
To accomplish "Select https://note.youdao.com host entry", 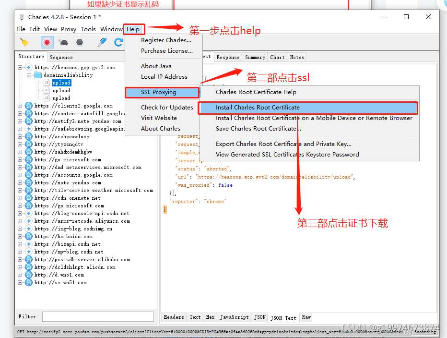I will click(68, 183).
